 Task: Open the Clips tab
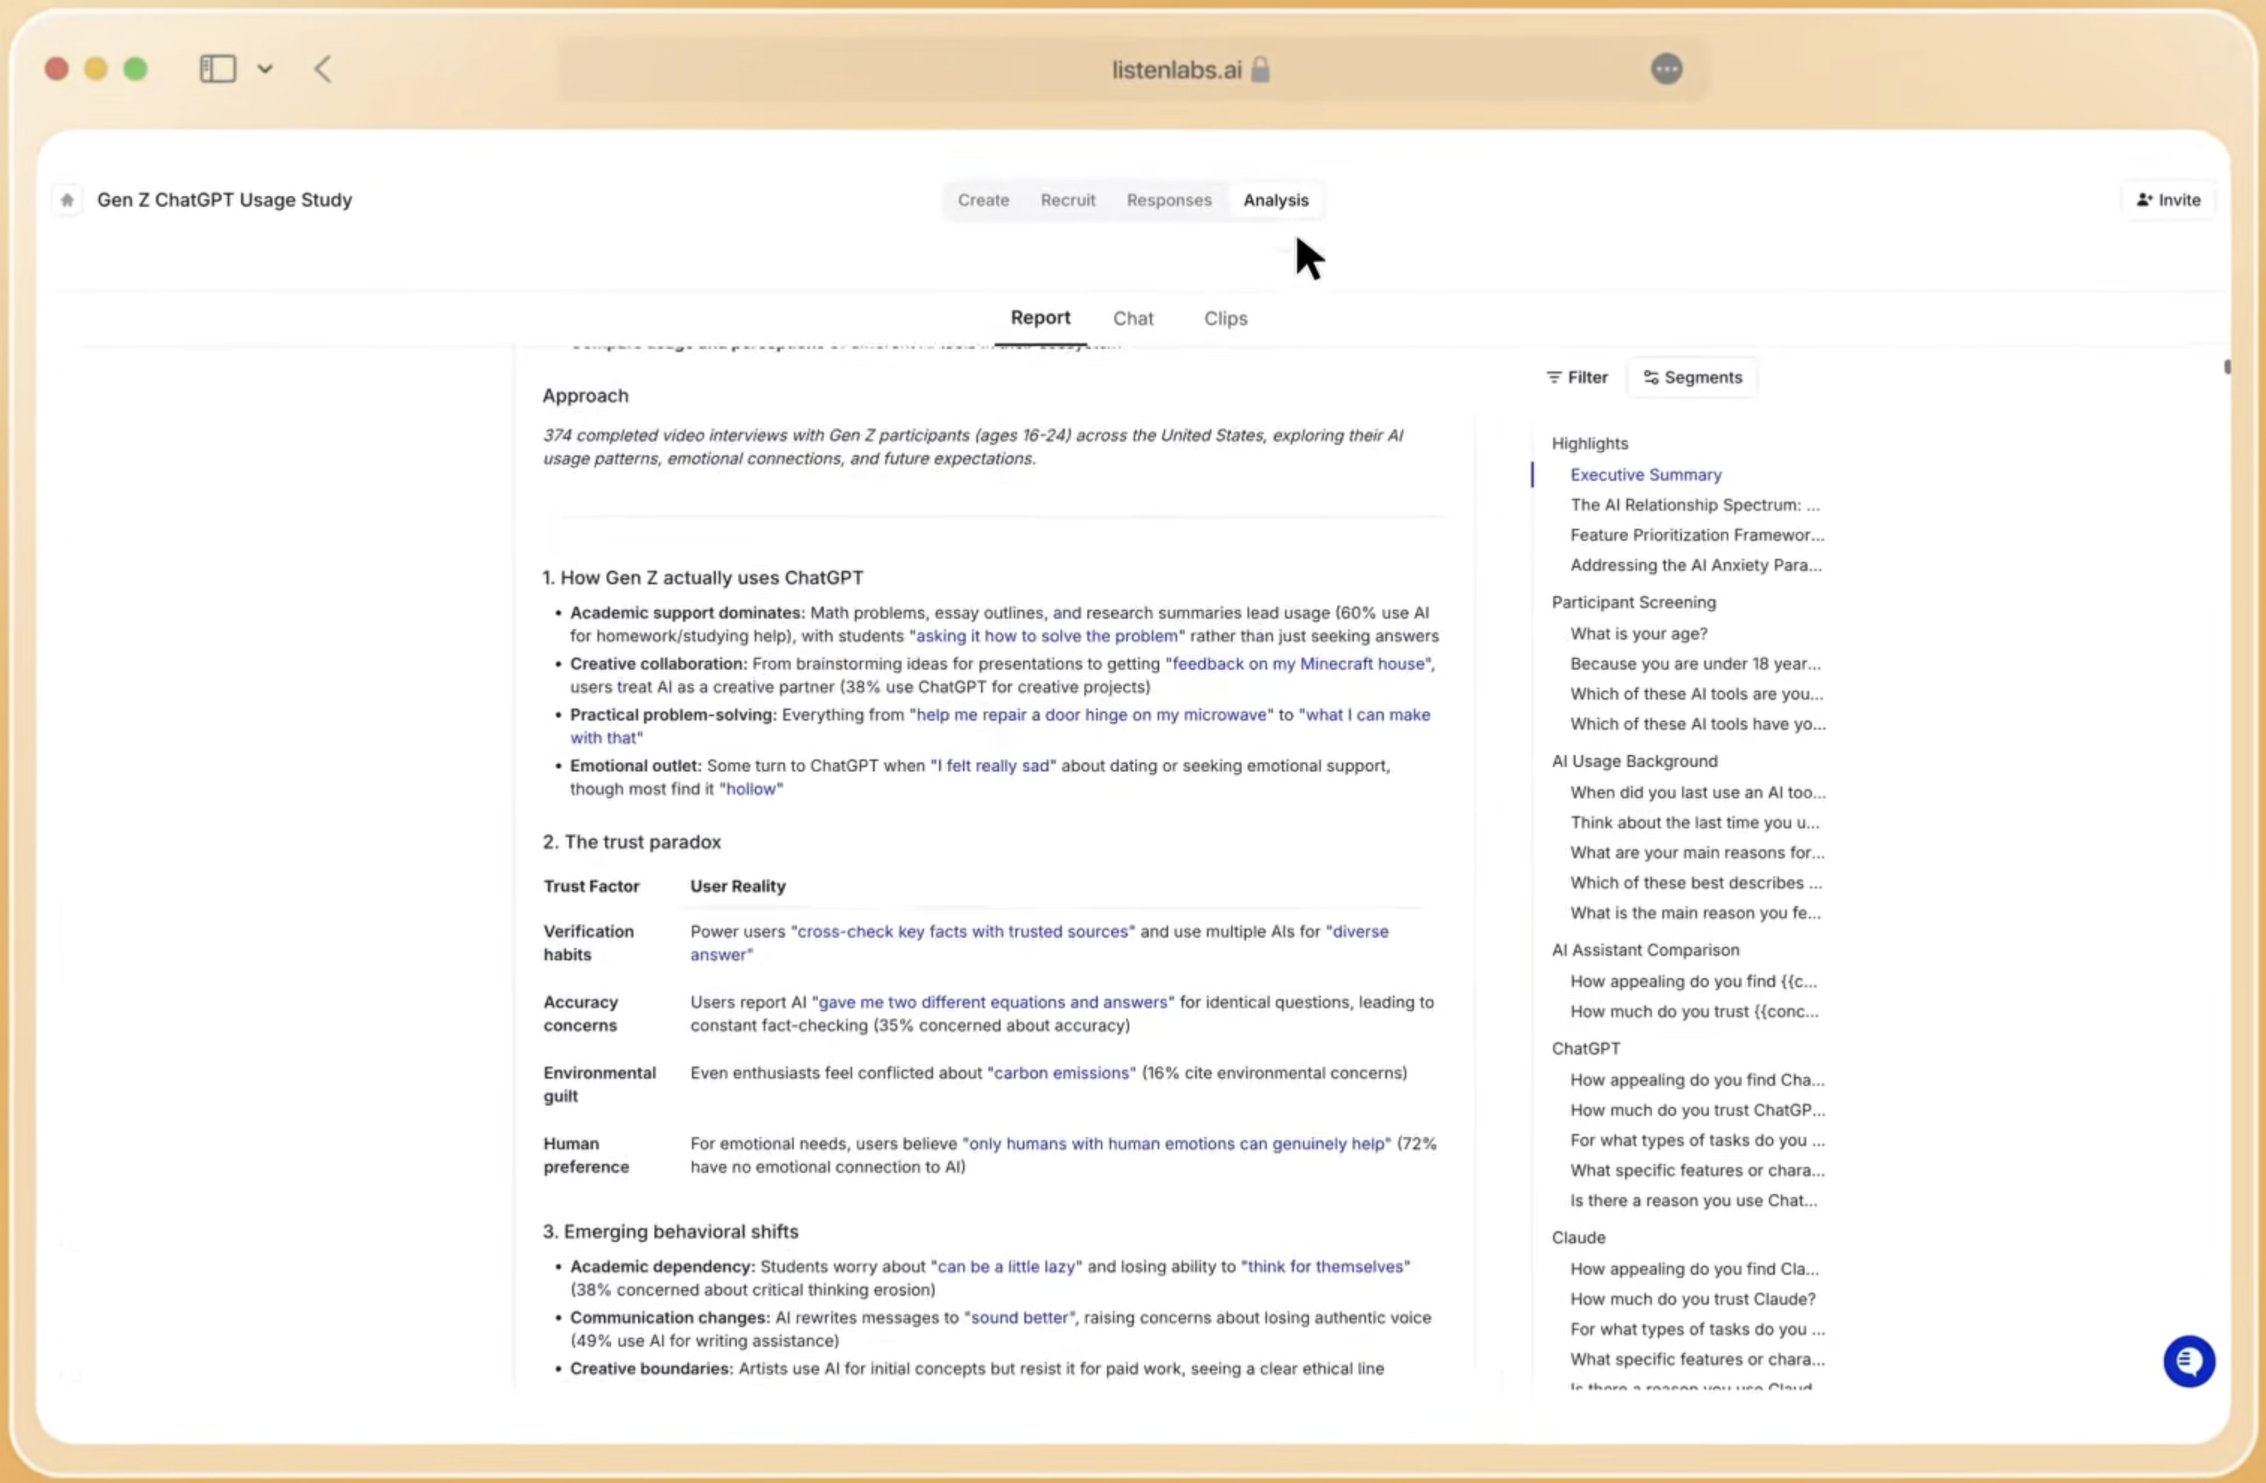1224,318
